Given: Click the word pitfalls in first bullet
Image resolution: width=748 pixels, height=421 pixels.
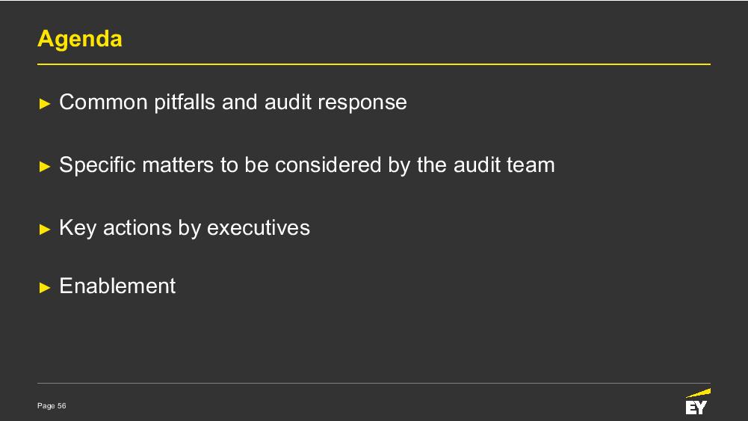Looking at the screenshot, I should coord(185,102).
